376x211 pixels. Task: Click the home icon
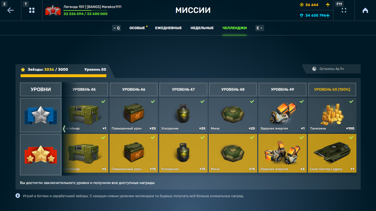365,10
